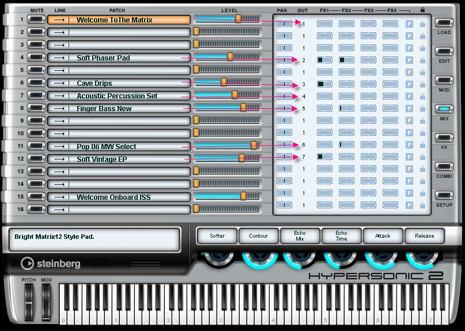The image size is (465, 331).
Task: Click the Softer hyper knob button
Action: 217,236
